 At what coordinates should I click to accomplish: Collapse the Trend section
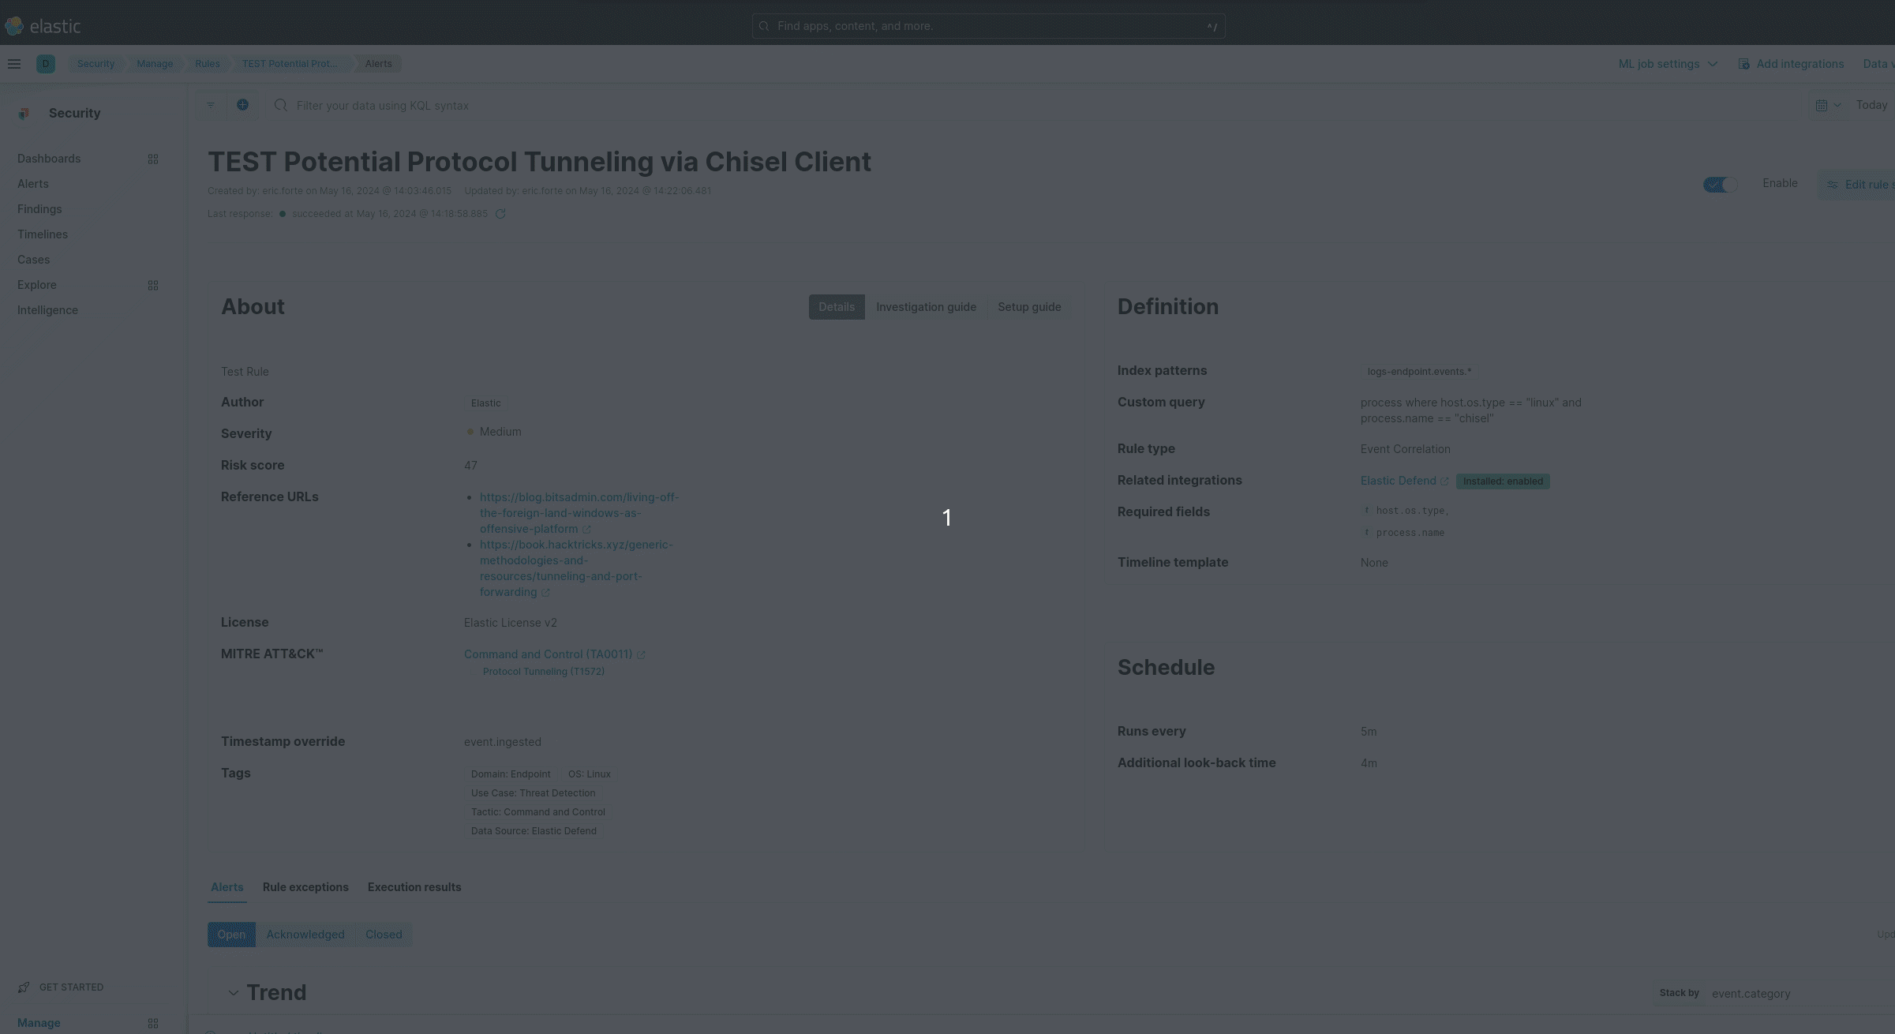tap(234, 993)
